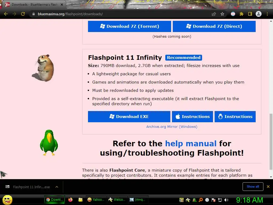The width and height of the screenshot is (273, 205).
Task: Expand the download item options chevron
Action: [x=57, y=187]
